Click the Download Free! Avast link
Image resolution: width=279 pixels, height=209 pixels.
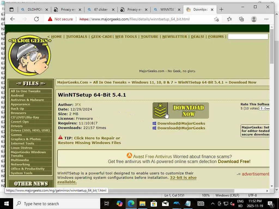[x=234, y=161]
